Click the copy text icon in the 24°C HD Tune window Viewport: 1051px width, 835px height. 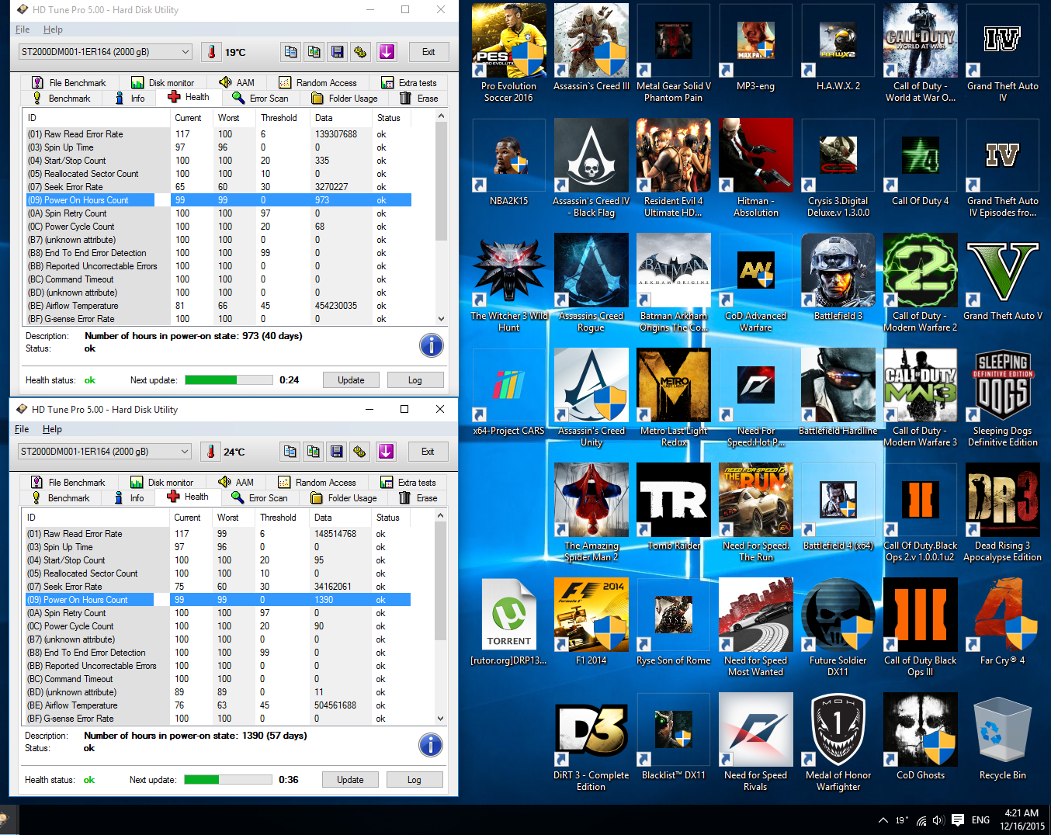pos(290,452)
